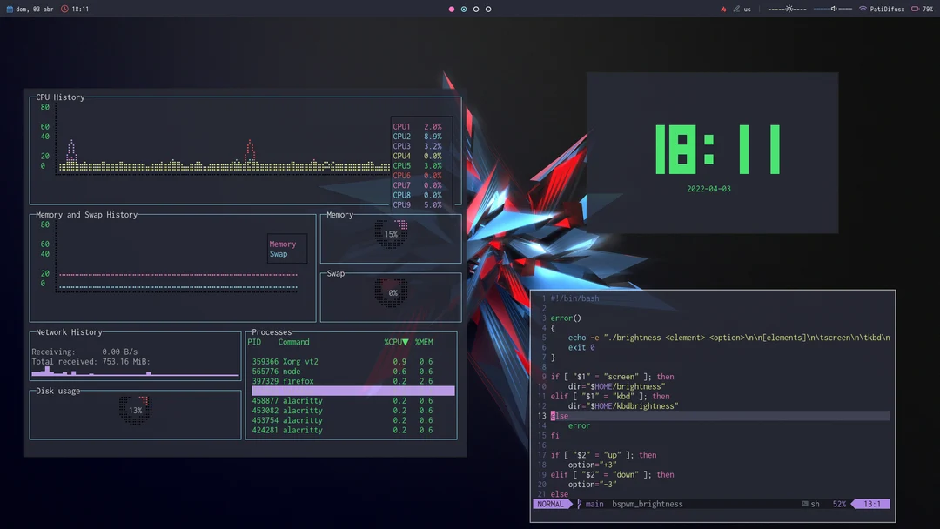Click the WiFi icon for PatiDifusx

click(x=863, y=9)
